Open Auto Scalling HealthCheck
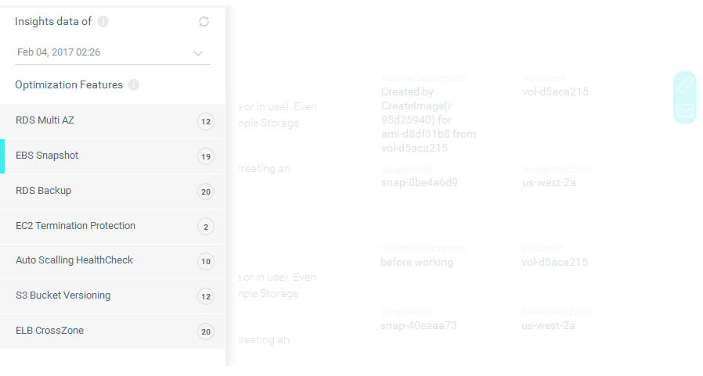The height and width of the screenshot is (376, 703). pyautogui.click(x=74, y=260)
